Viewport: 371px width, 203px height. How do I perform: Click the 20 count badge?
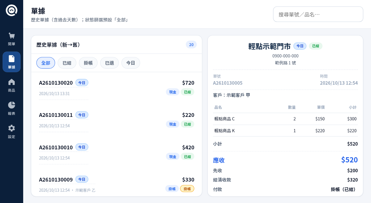[191, 45]
